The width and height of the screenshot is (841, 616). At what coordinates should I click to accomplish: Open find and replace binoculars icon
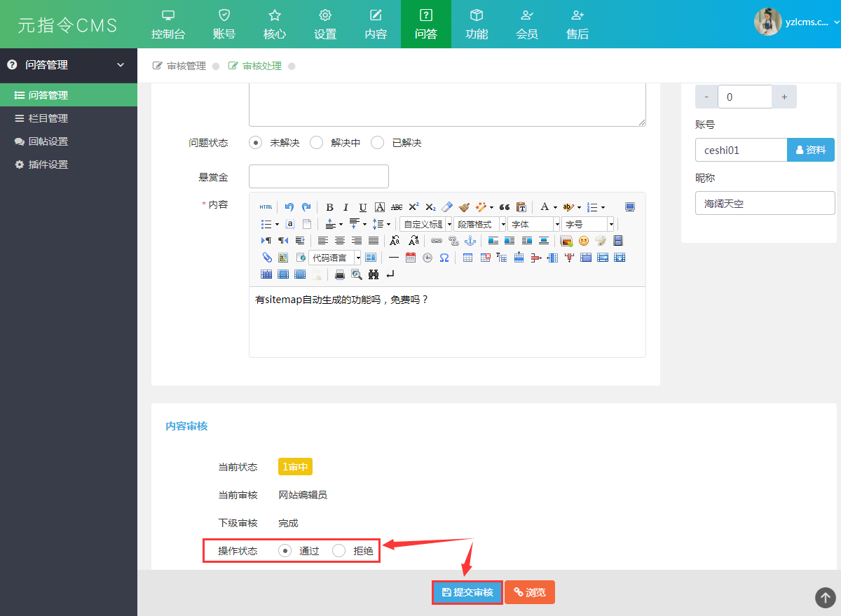pyautogui.click(x=374, y=274)
